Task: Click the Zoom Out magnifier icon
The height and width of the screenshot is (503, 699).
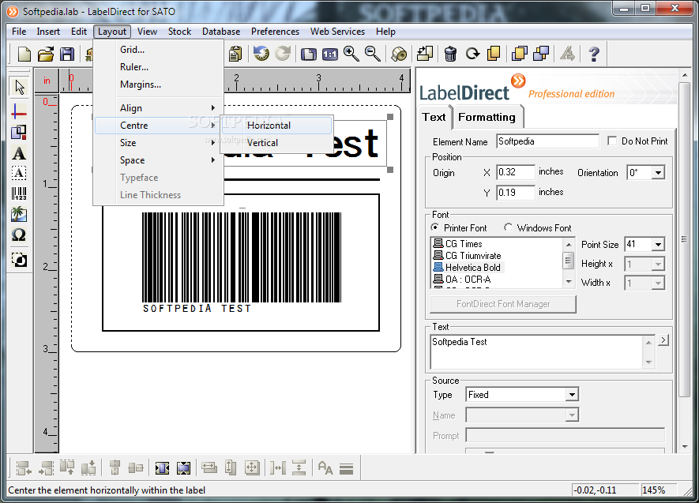Action: pyautogui.click(x=373, y=54)
